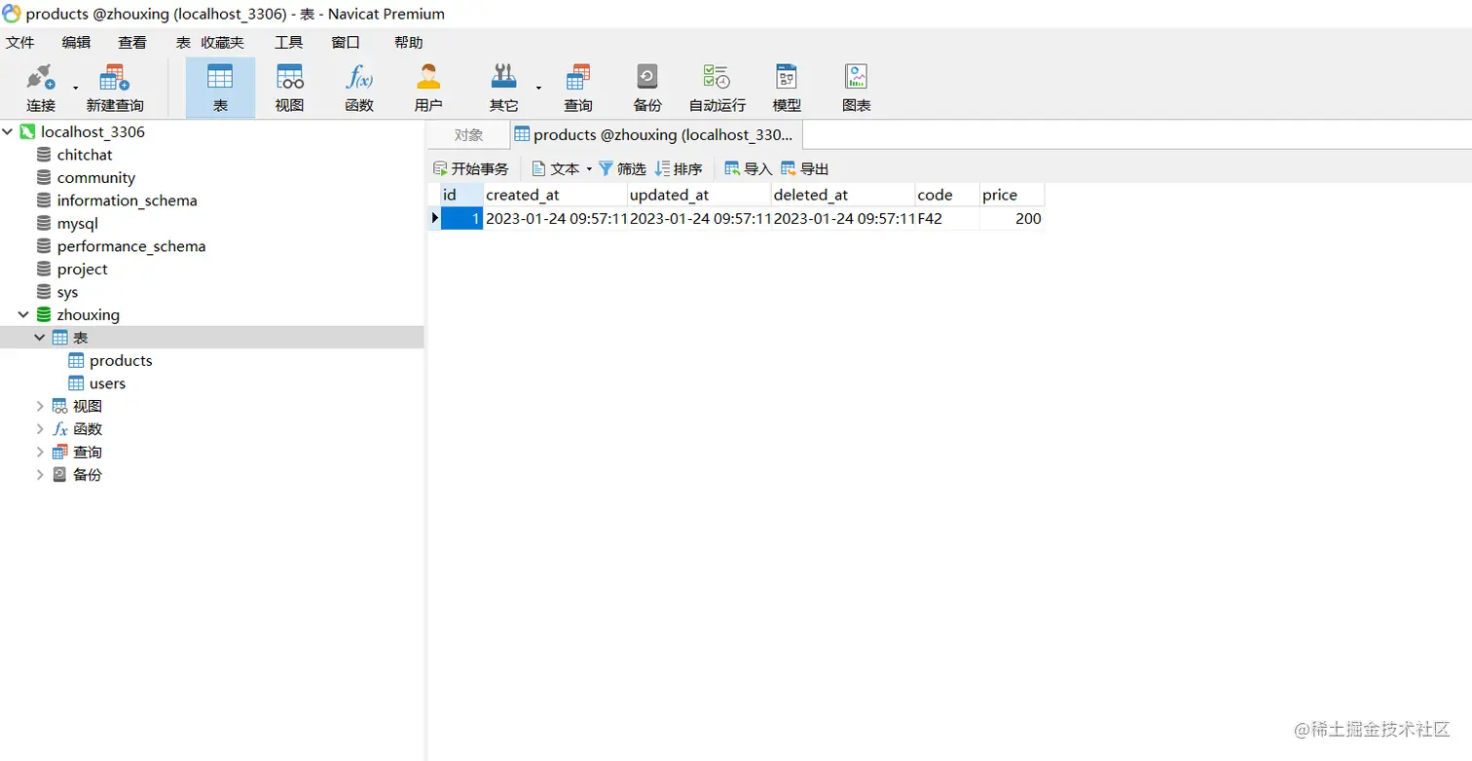Click the deleted_at column header
The width and height of the screenshot is (1472, 761).
click(843, 195)
